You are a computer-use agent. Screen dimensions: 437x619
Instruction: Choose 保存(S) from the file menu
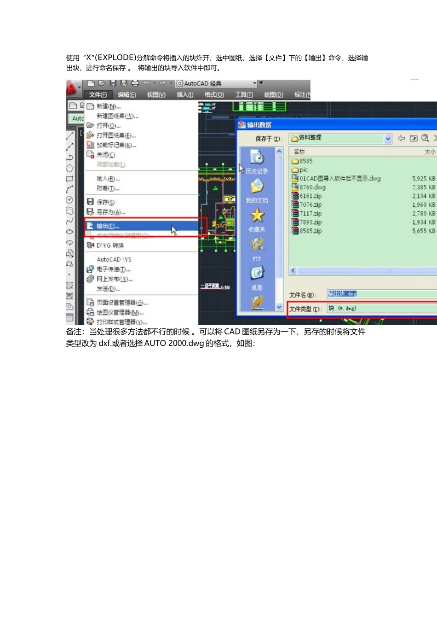pos(142,202)
